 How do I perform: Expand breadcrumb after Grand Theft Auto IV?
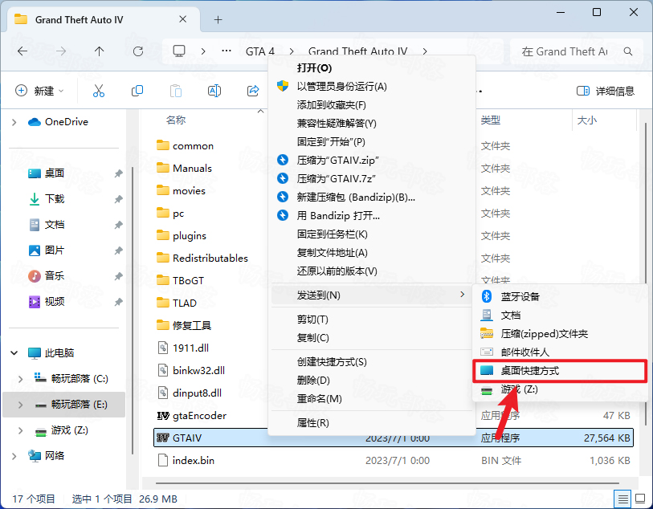[x=425, y=51]
